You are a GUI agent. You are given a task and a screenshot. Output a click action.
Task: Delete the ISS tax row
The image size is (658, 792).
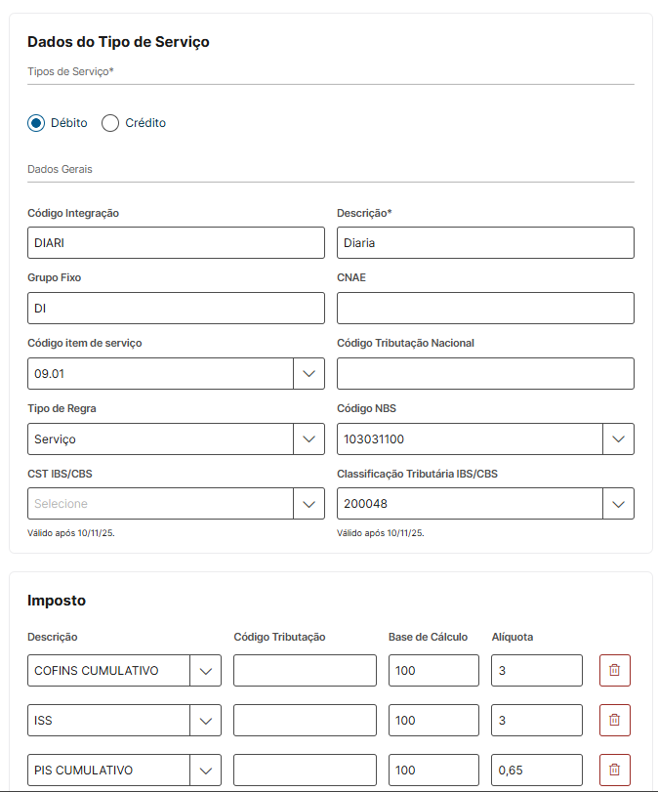click(614, 721)
